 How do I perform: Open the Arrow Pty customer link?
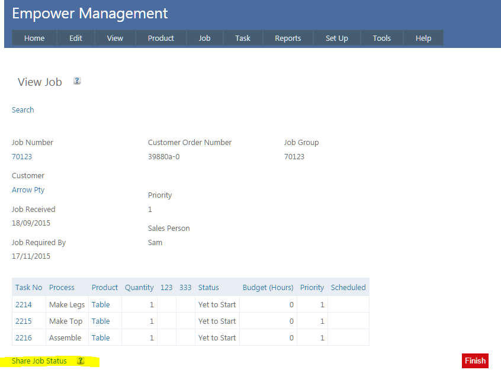pos(28,190)
